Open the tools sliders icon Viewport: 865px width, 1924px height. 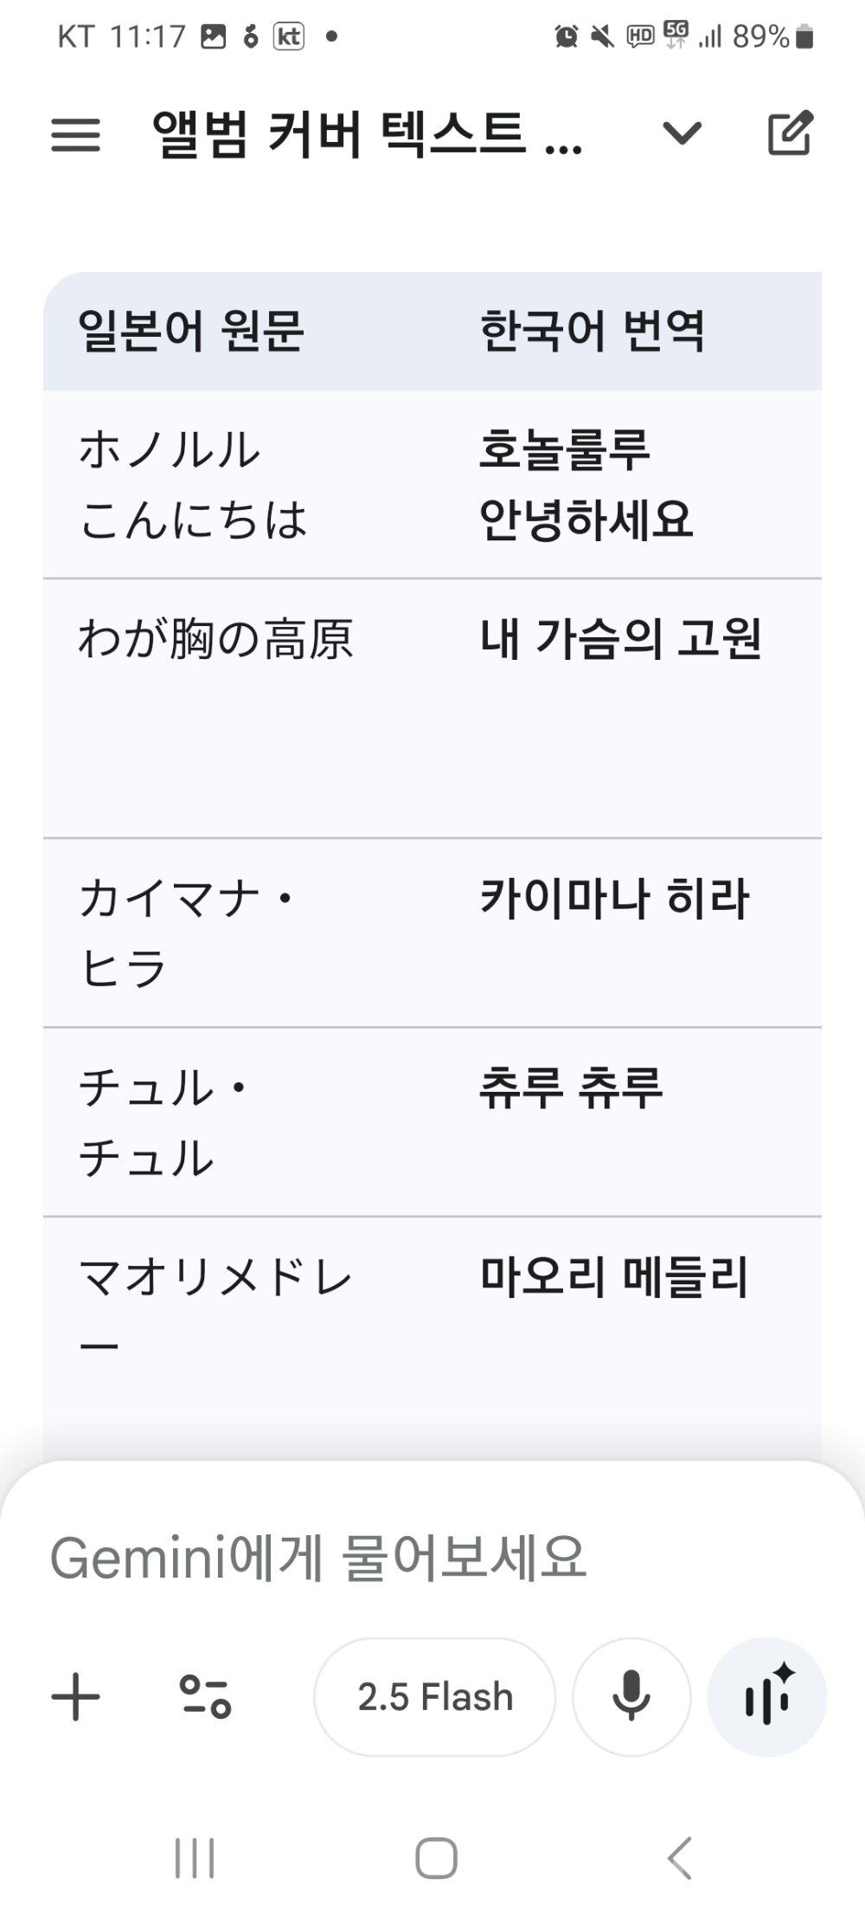coord(205,1696)
